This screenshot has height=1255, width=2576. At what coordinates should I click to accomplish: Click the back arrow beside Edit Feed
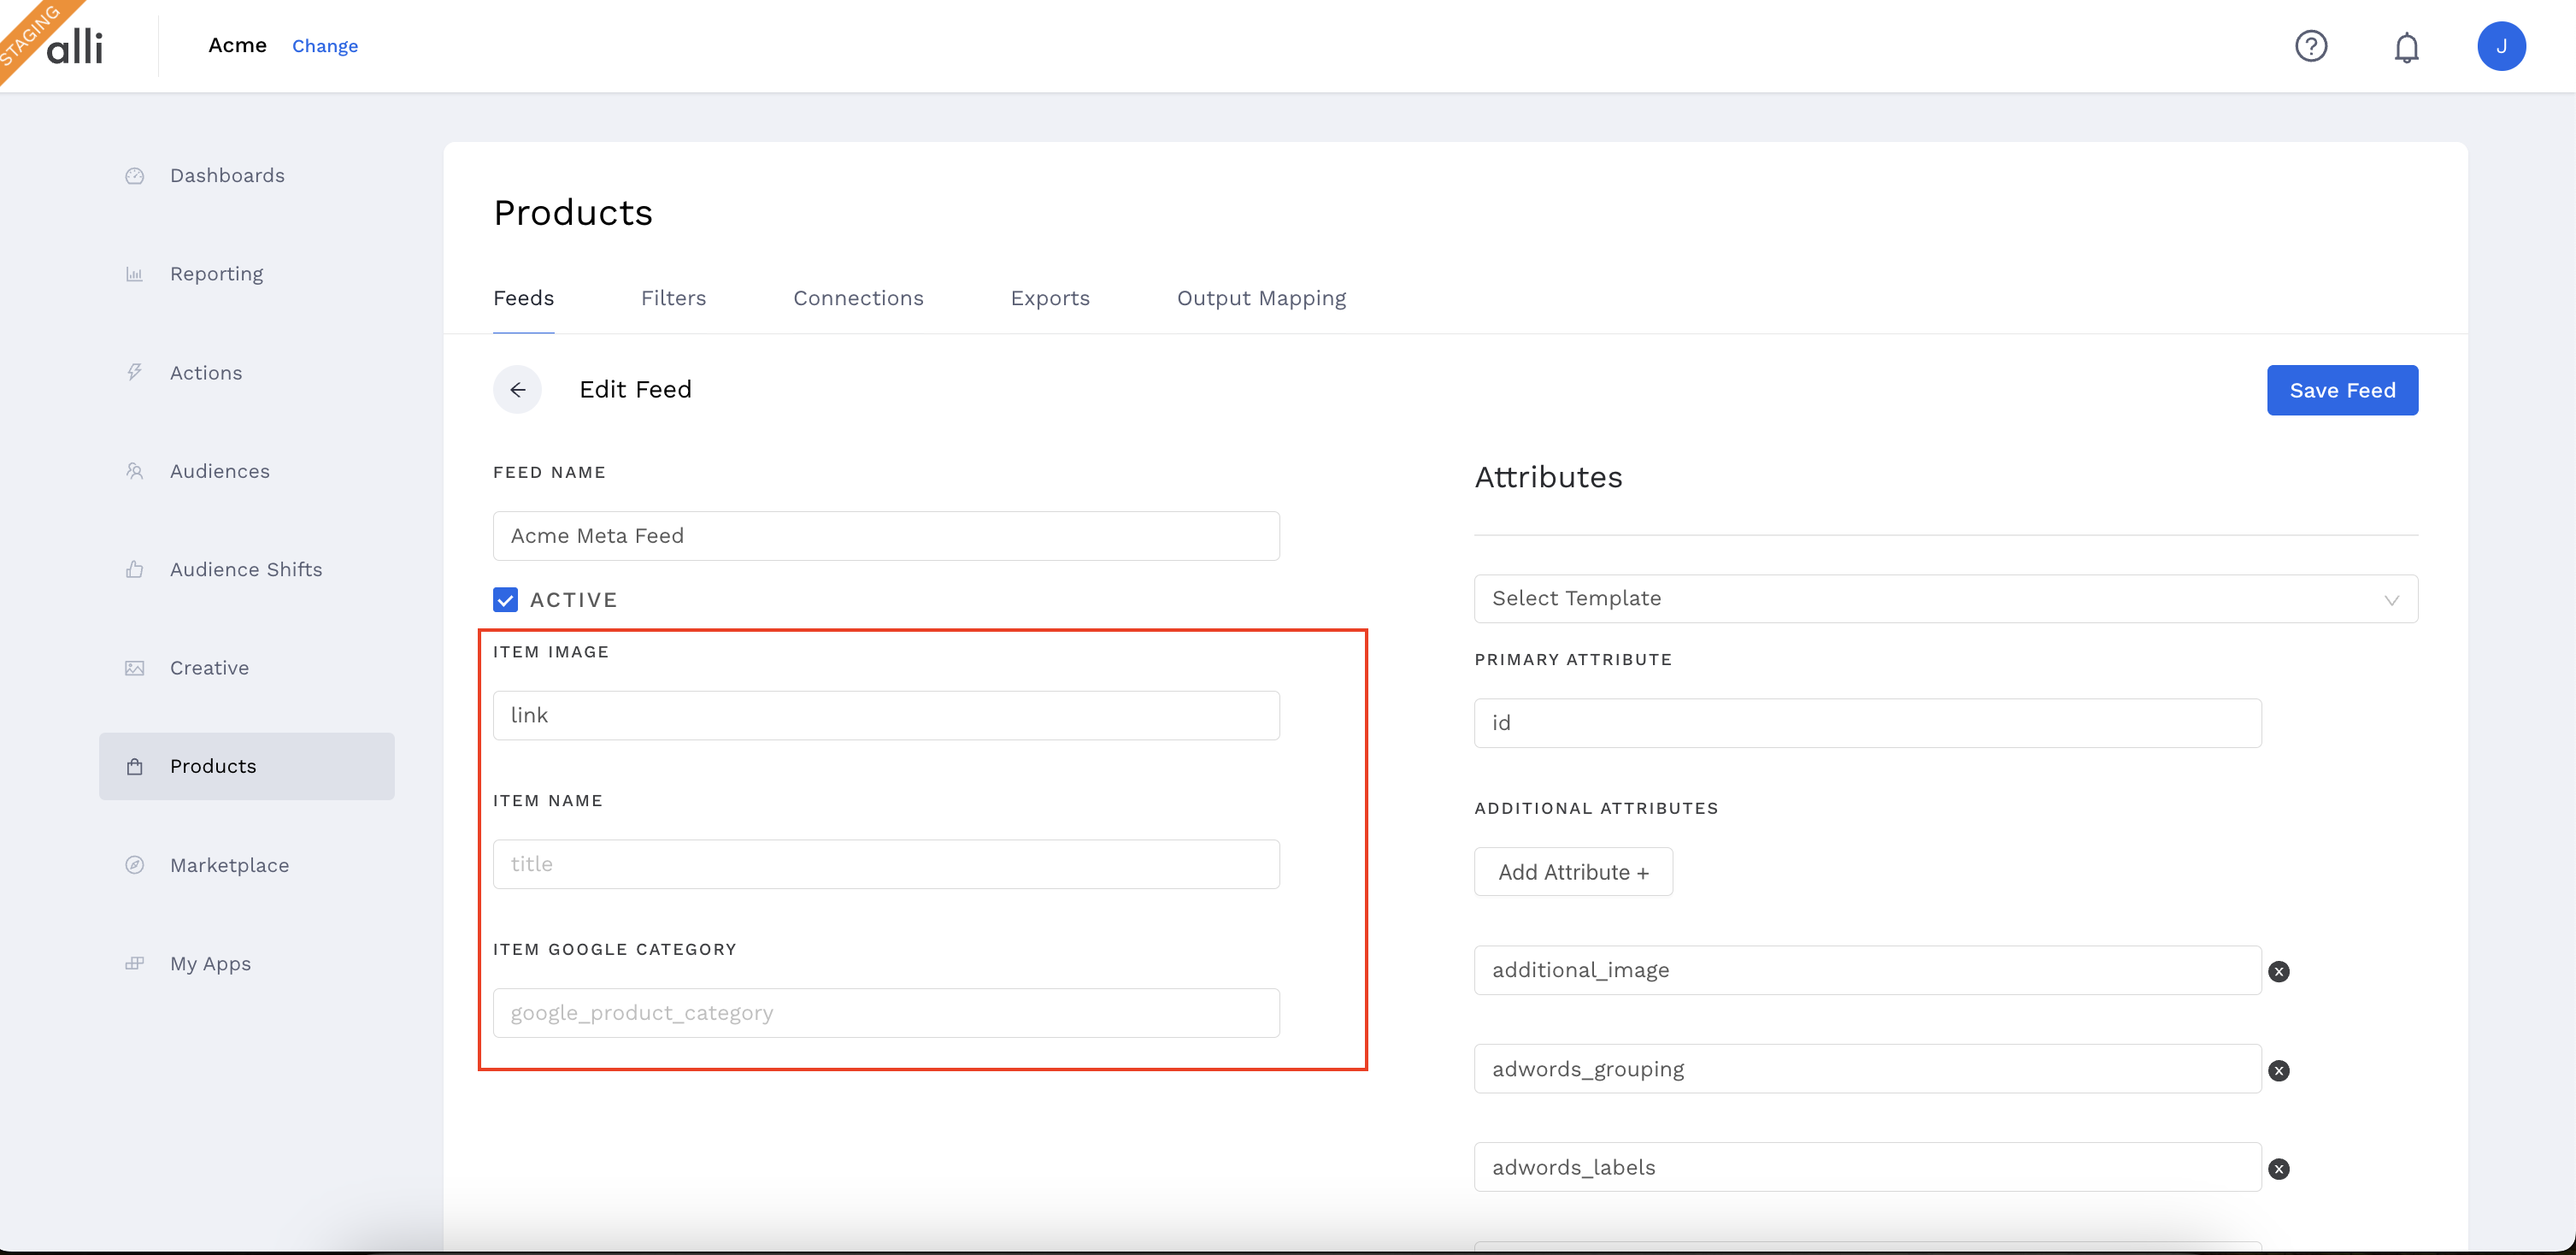click(x=517, y=390)
